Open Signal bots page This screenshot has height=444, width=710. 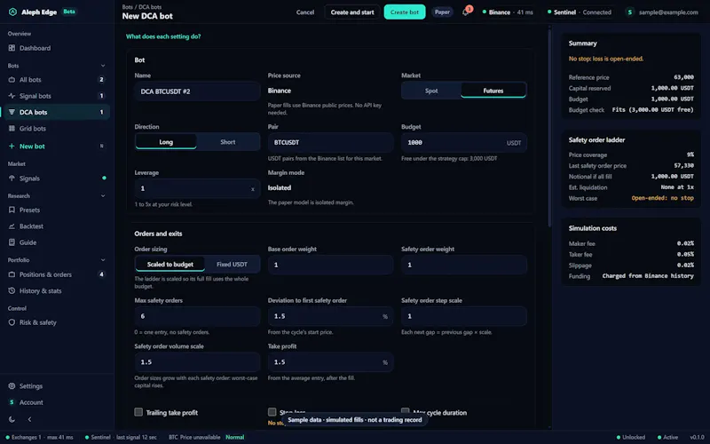coord(55,96)
